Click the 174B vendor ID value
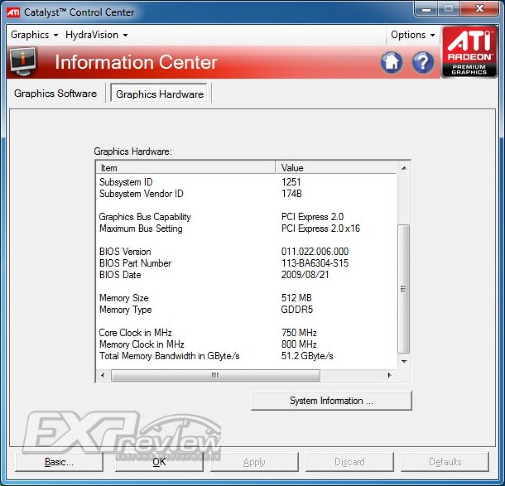505x486 pixels. click(291, 194)
